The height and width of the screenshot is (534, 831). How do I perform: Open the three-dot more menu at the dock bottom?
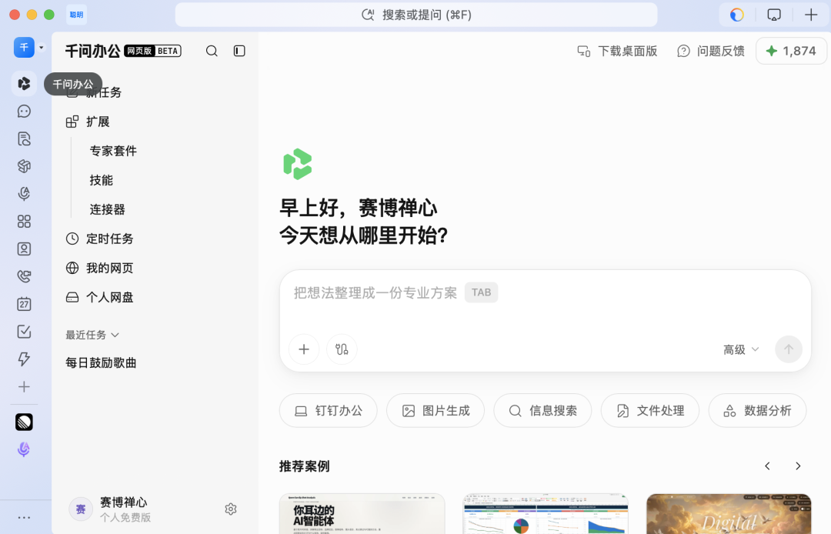tap(24, 518)
